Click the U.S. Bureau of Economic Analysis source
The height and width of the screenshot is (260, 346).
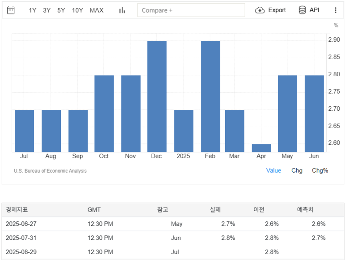50,171
